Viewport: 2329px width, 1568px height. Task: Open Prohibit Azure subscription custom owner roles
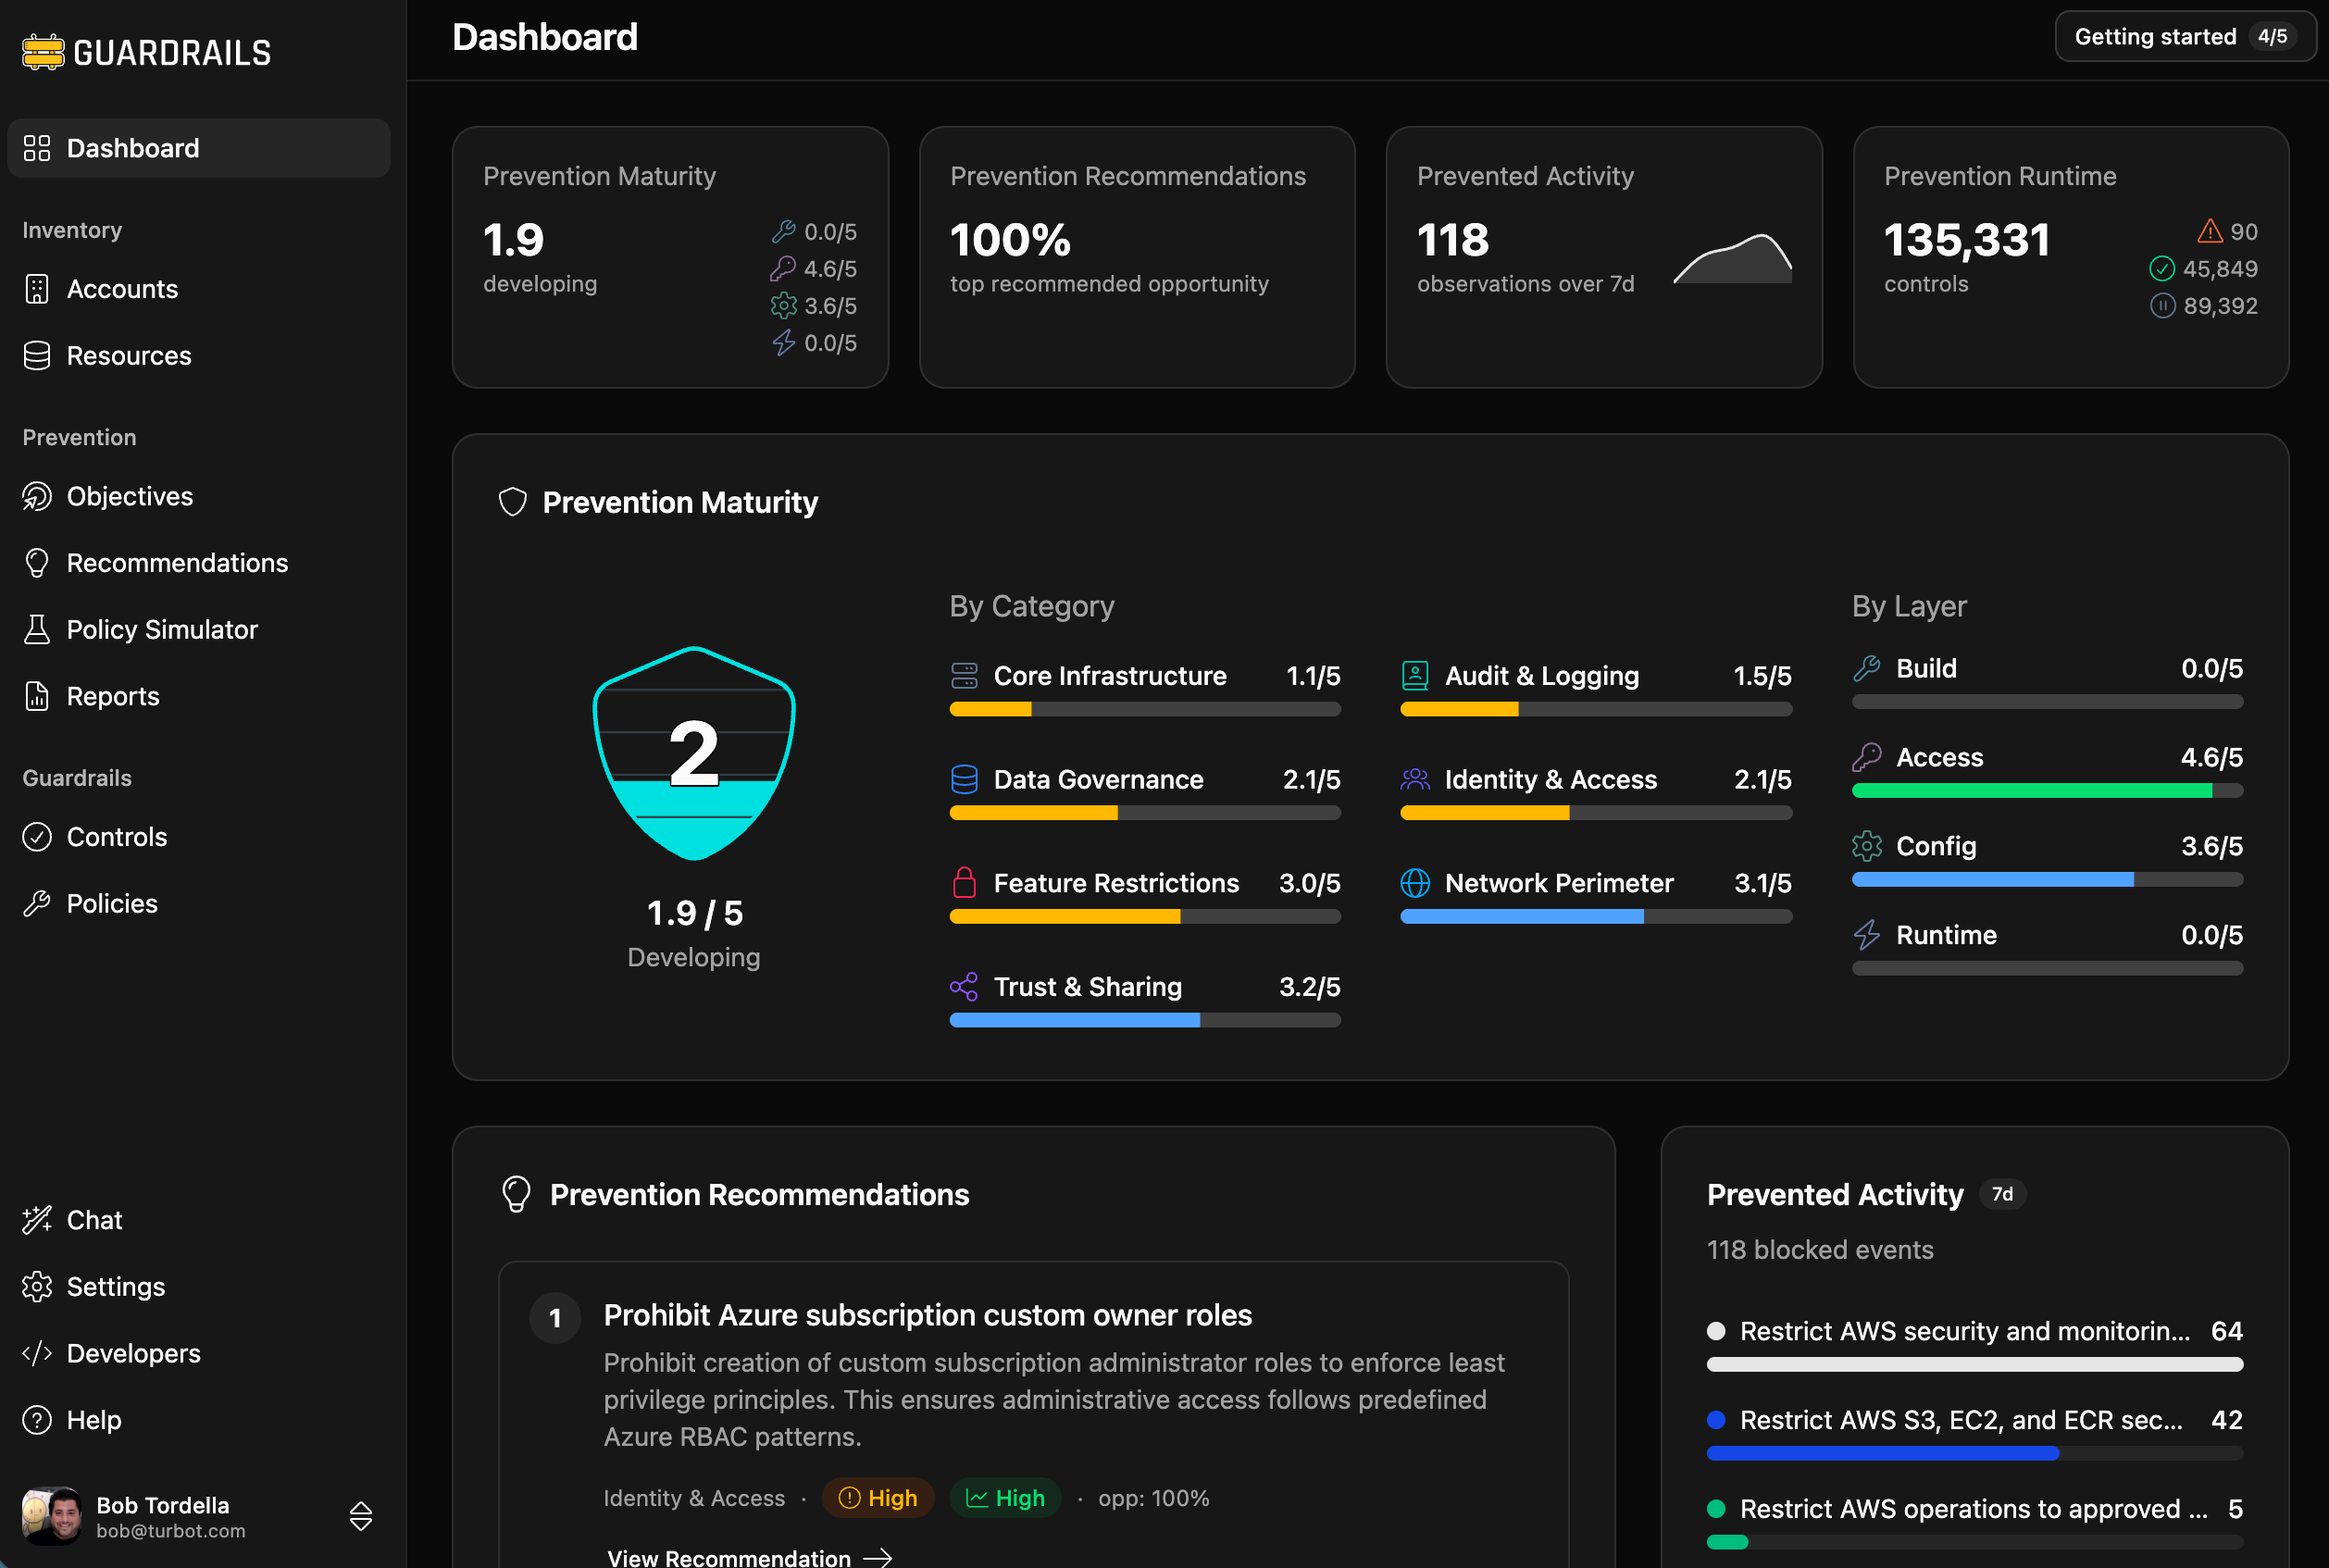coord(927,1315)
